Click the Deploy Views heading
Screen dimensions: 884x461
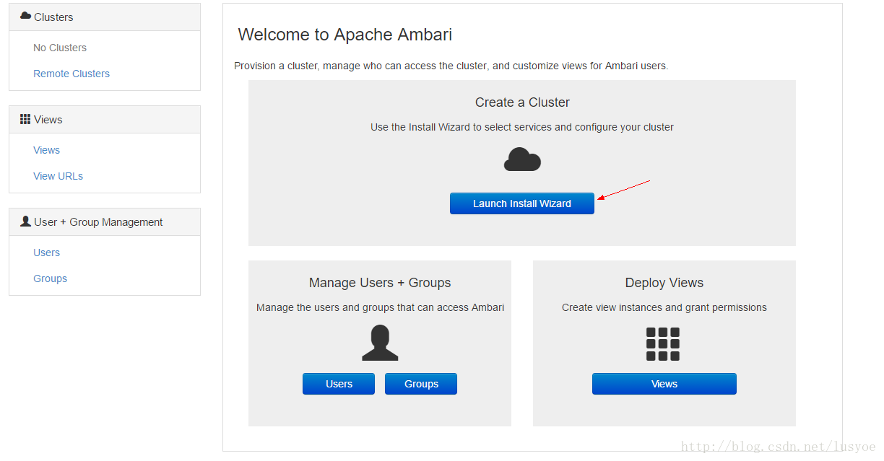click(664, 283)
